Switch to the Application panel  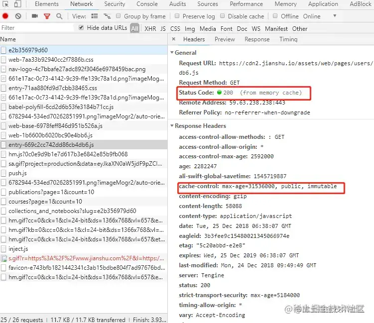point(323,4)
